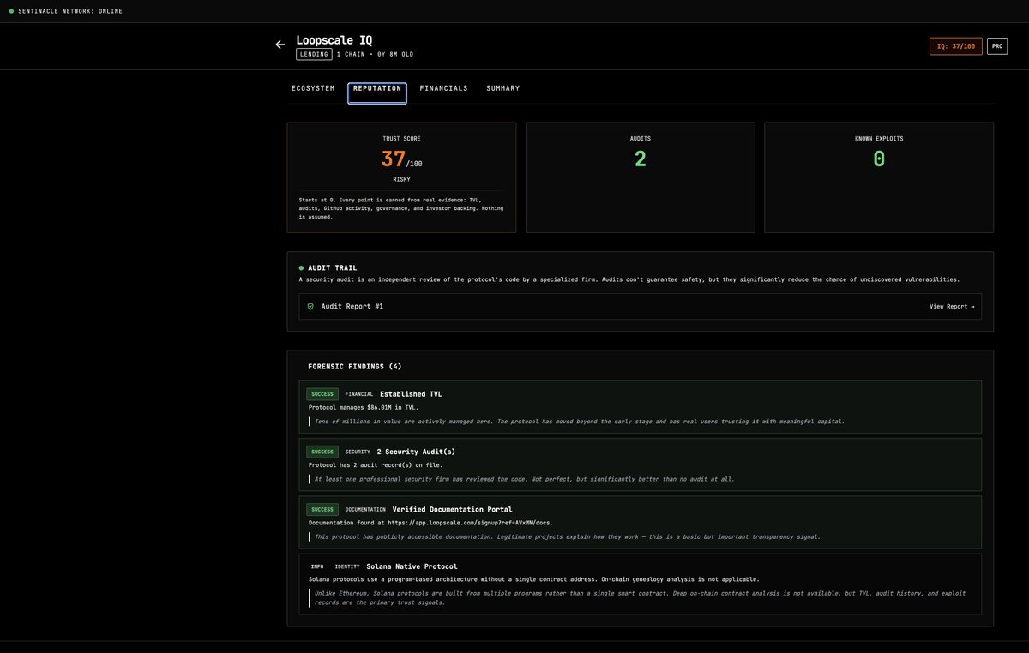Click the IQ: 37/100 badge button
The width and height of the screenshot is (1029, 653).
[x=956, y=46]
